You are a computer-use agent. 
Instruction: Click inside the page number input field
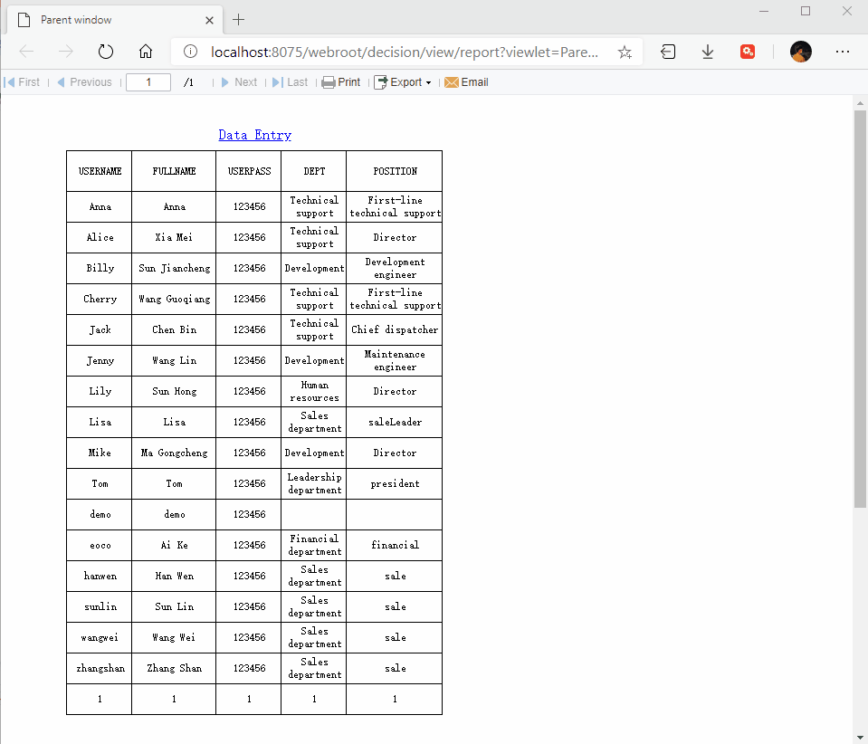coord(148,81)
